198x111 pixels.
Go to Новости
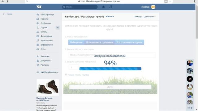click(45, 19)
